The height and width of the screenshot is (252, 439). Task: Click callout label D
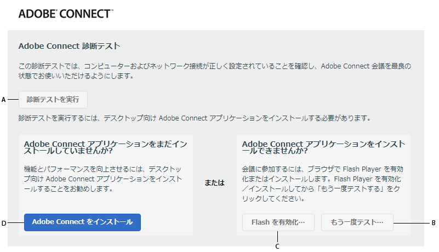tap(3, 223)
